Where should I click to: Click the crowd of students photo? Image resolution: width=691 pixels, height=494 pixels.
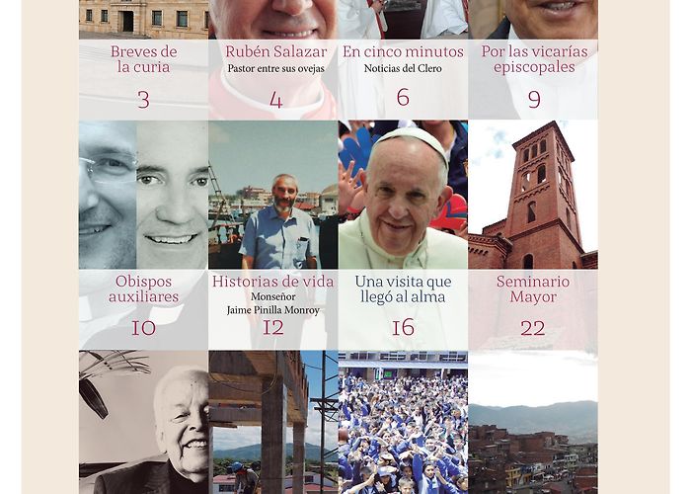coord(403,422)
